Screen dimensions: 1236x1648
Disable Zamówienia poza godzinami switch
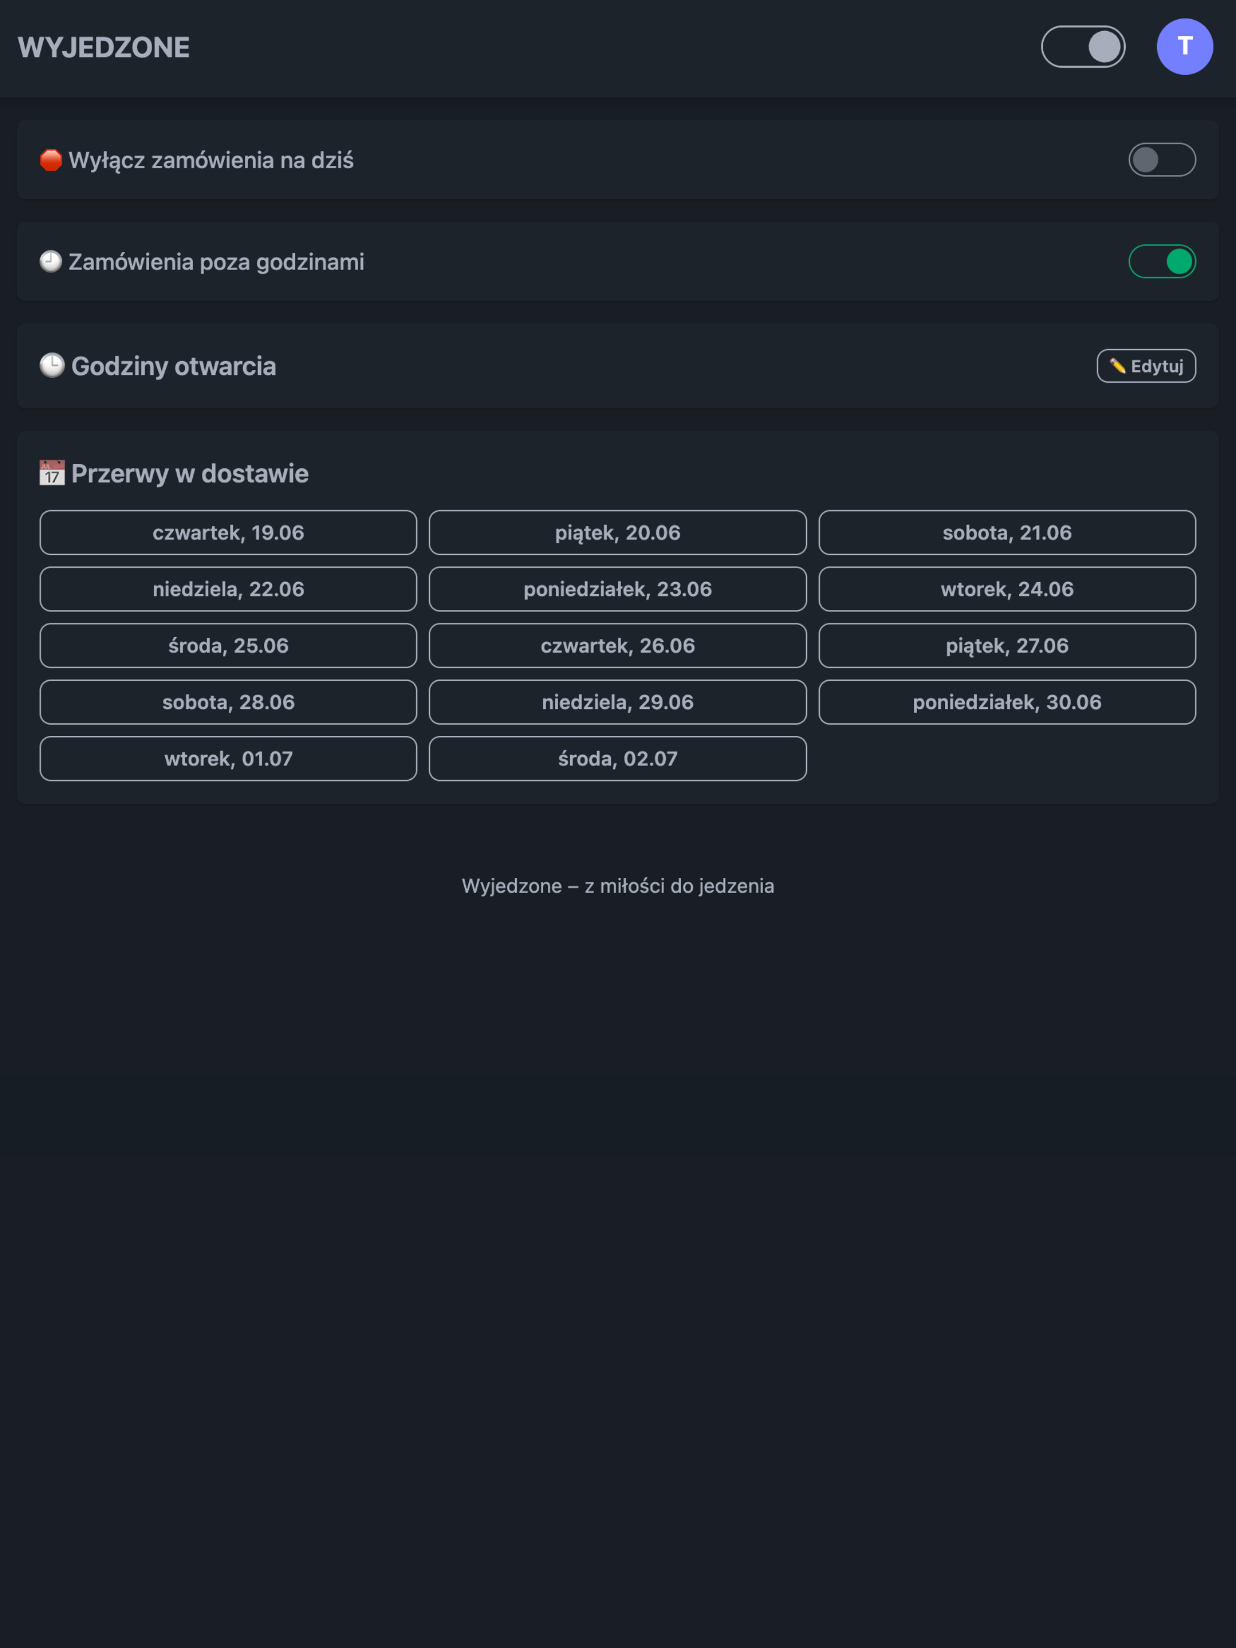click(1162, 262)
